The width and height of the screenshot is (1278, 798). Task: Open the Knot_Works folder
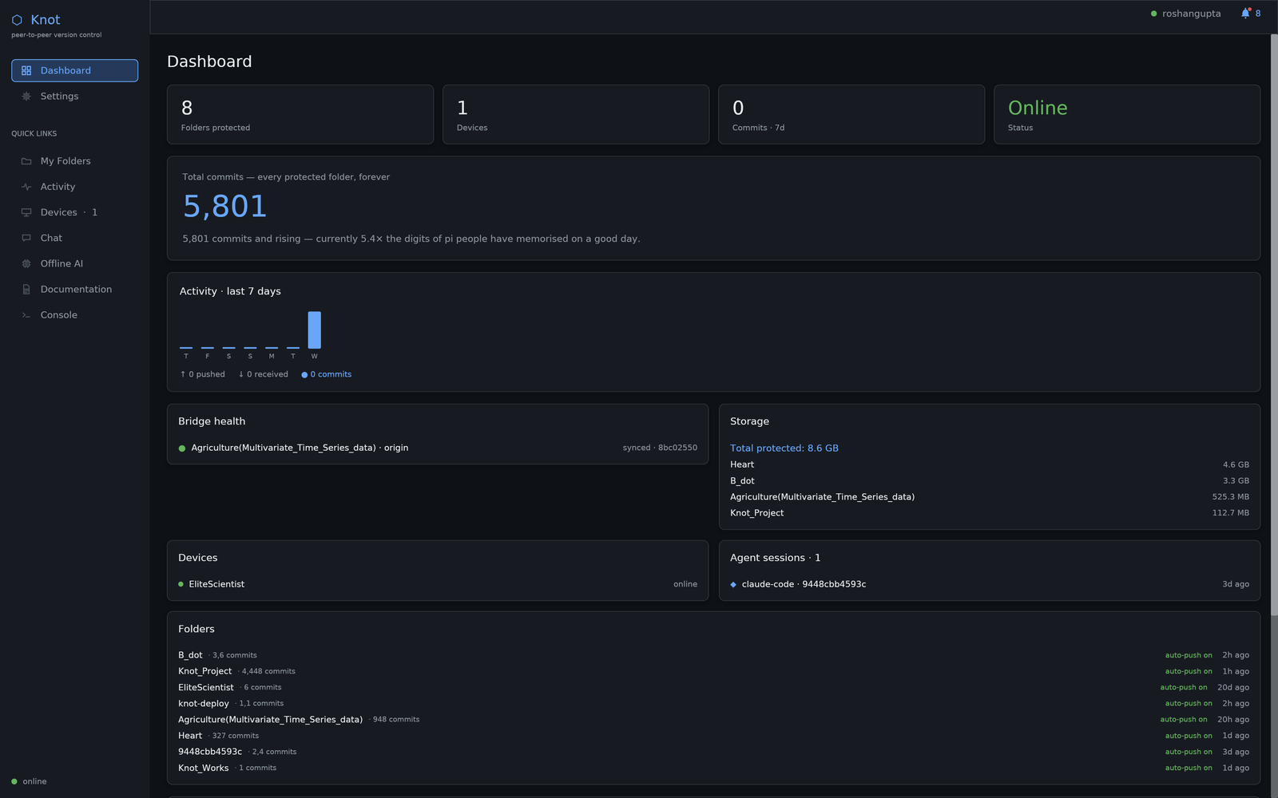tap(204, 768)
